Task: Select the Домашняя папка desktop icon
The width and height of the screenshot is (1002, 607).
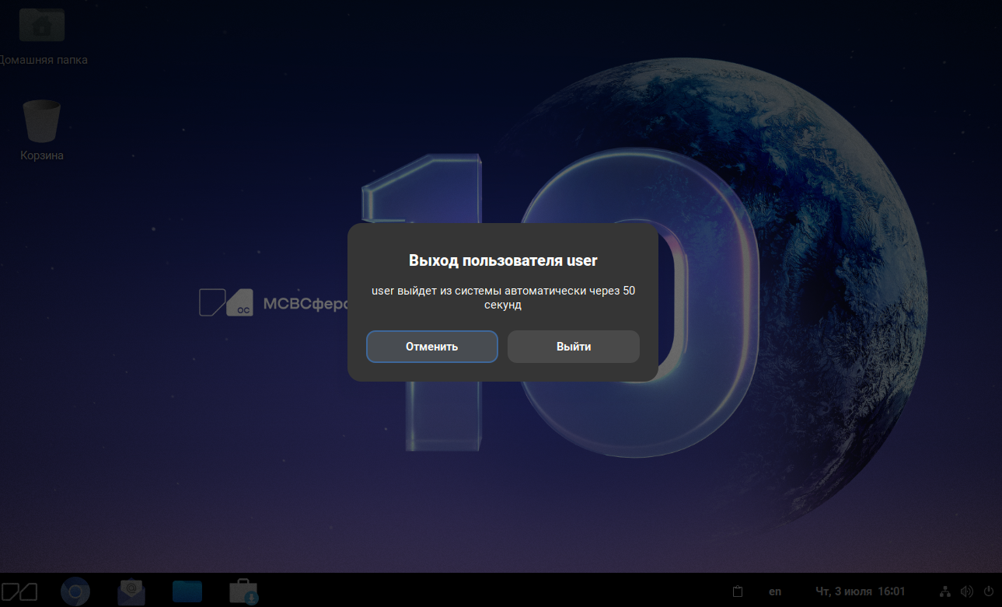Action: pos(42,25)
